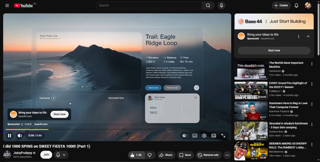Open the hamburger guide menu
The width and height of the screenshot is (320, 162).
click(x=7, y=5)
